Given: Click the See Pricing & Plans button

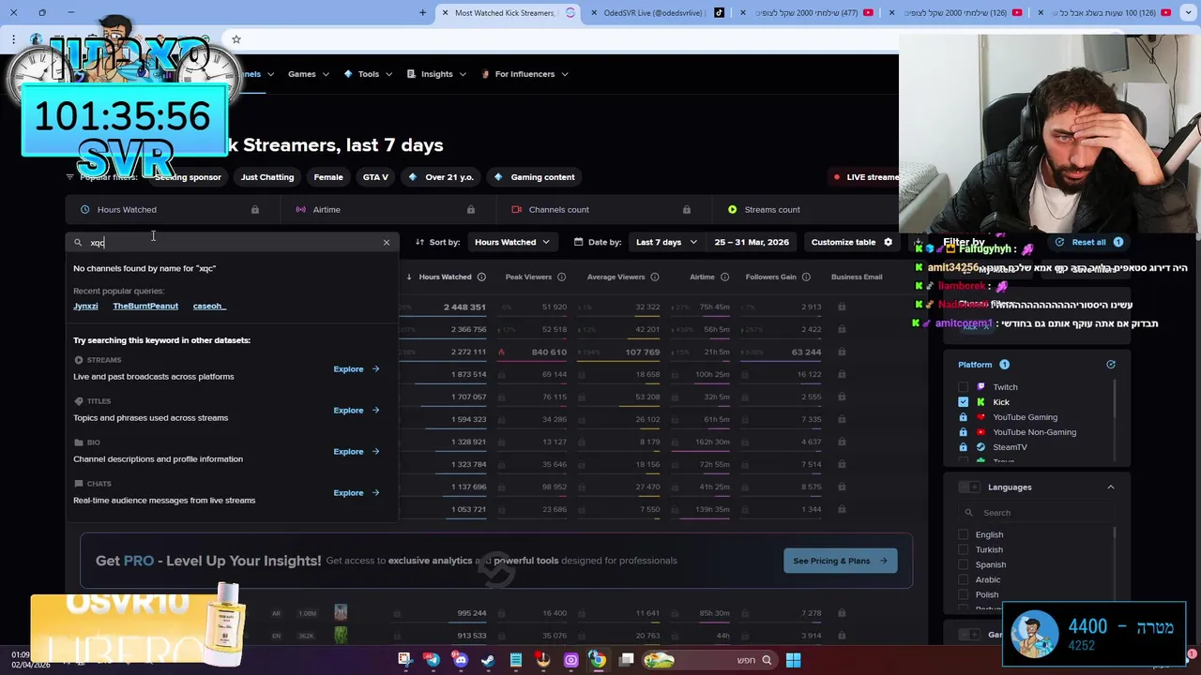Looking at the screenshot, I should 840,561.
